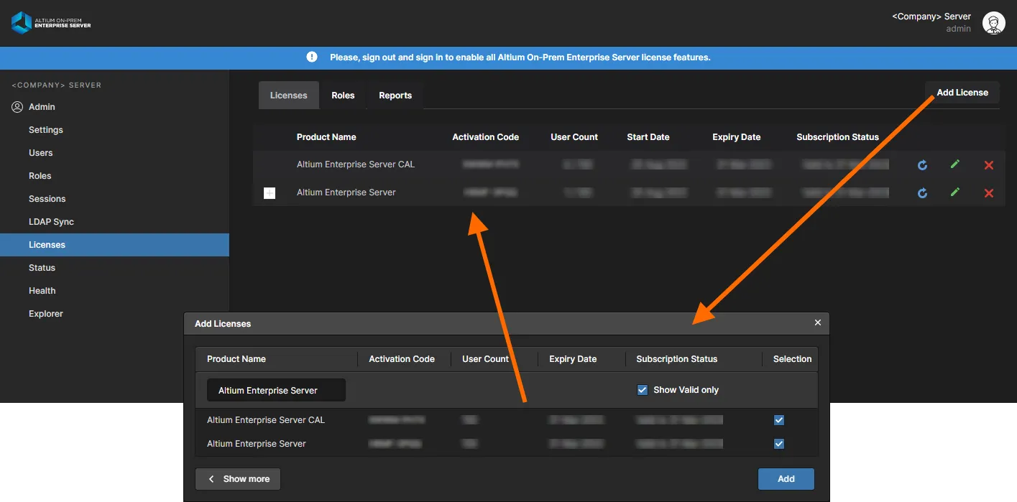This screenshot has height=502, width=1017.
Task: Open Status in the sidebar
Action: coord(42,268)
